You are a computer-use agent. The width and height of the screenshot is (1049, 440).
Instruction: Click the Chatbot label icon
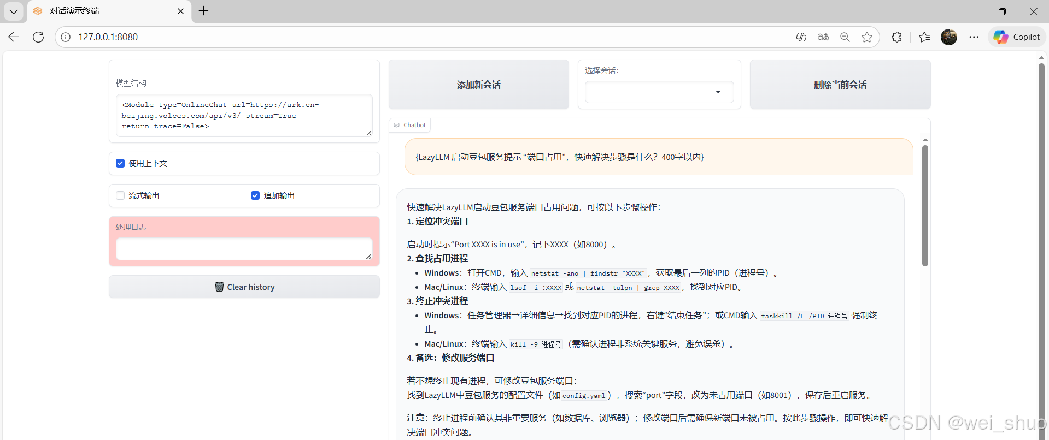(x=397, y=125)
